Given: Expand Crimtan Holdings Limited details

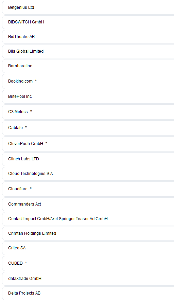Looking at the screenshot, I should [88, 233].
